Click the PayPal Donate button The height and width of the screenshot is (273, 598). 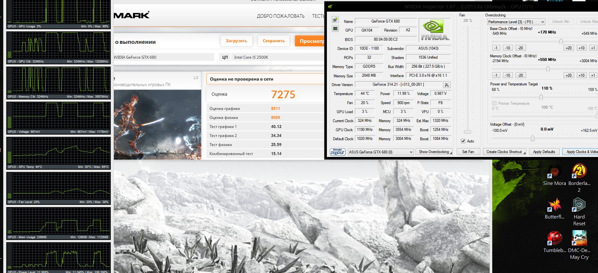(x=338, y=152)
